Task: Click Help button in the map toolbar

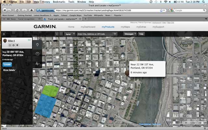Action: click(x=141, y=34)
